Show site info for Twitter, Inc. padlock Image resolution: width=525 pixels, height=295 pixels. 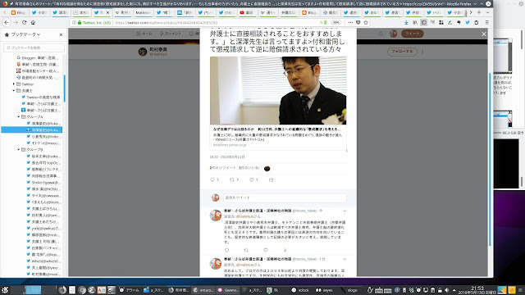[x=80, y=22]
